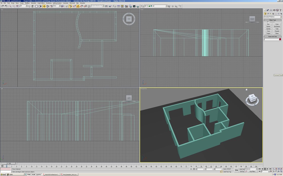Click the Align tool icon
The width and height of the screenshot is (283, 176).
tap(110, 6)
